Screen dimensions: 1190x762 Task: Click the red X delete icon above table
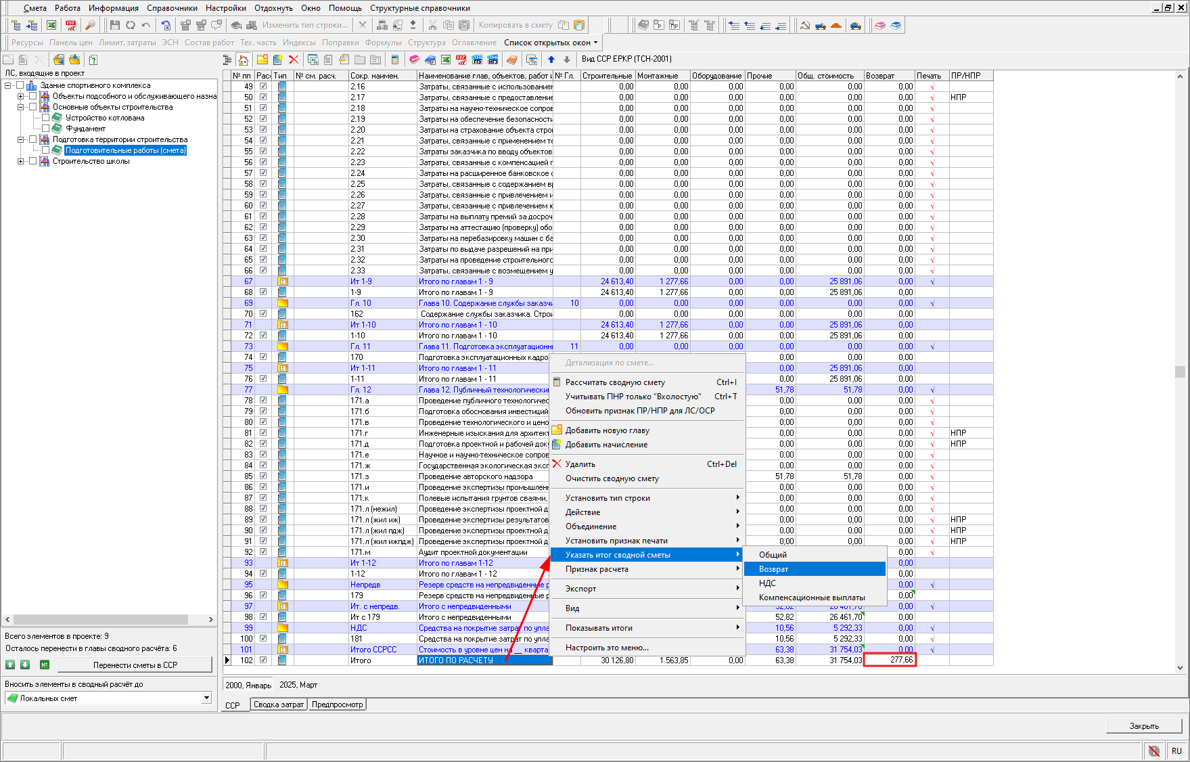coord(294,60)
